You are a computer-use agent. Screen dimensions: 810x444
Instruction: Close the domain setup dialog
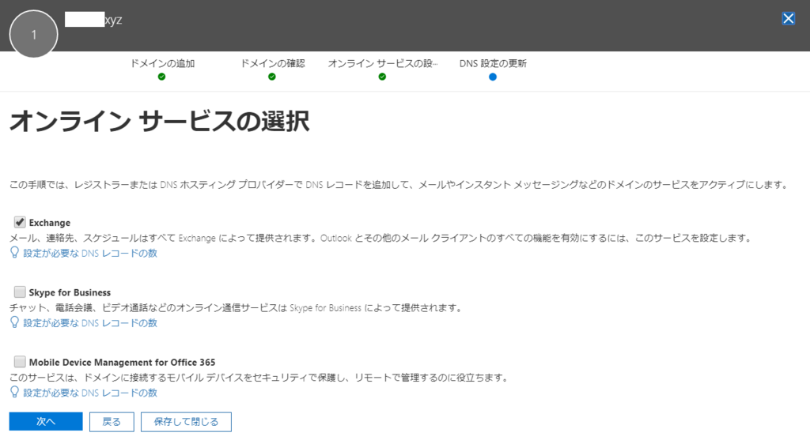click(788, 18)
